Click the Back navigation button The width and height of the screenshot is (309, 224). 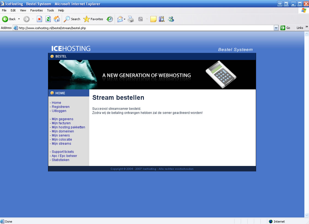coord(9,19)
